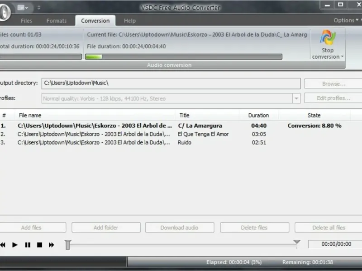Image resolution: width=362 pixels, height=271 pixels.
Task: Click the 02:51 duration cell
Action: (x=259, y=142)
